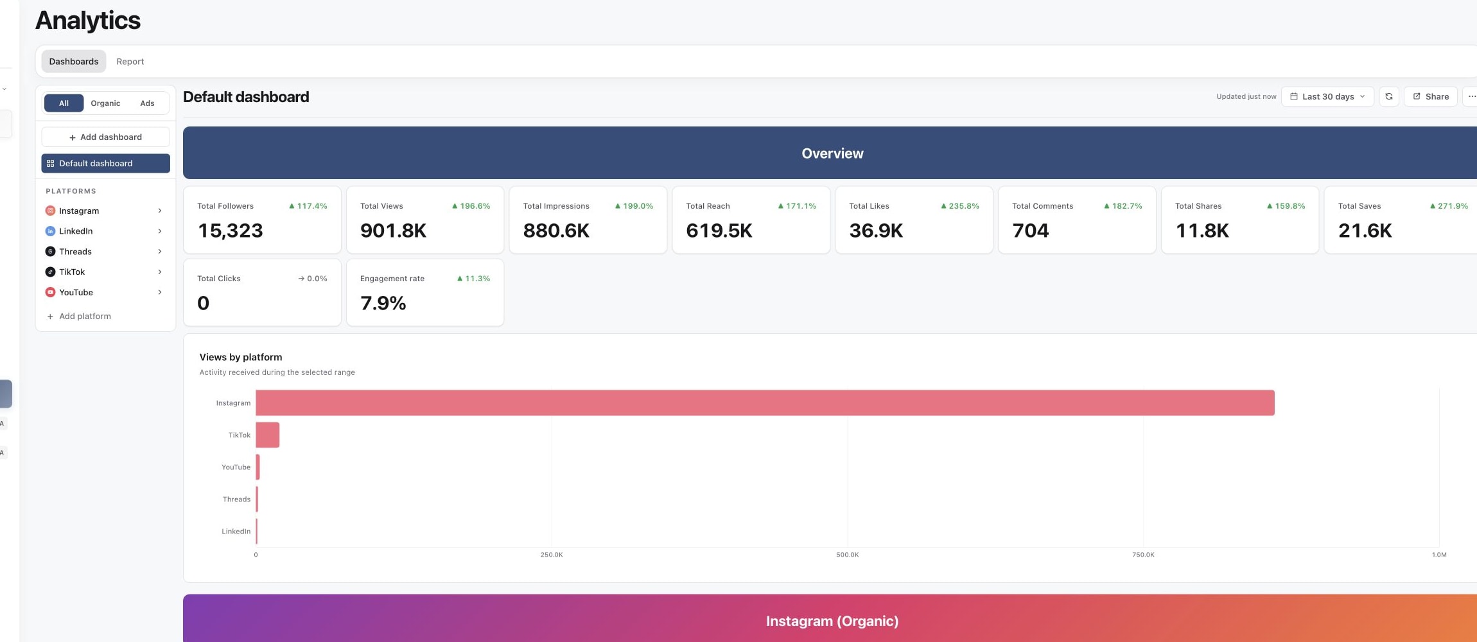The image size is (1477, 642).
Task: Expand the YouTube platform chevron
Action: click(160, 292)
